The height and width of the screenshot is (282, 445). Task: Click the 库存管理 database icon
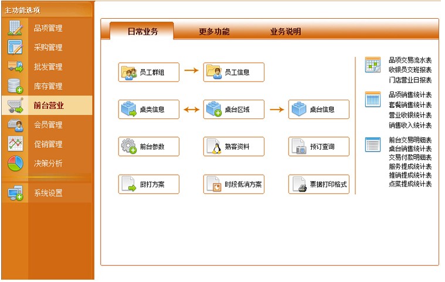(x=15, y=86)
